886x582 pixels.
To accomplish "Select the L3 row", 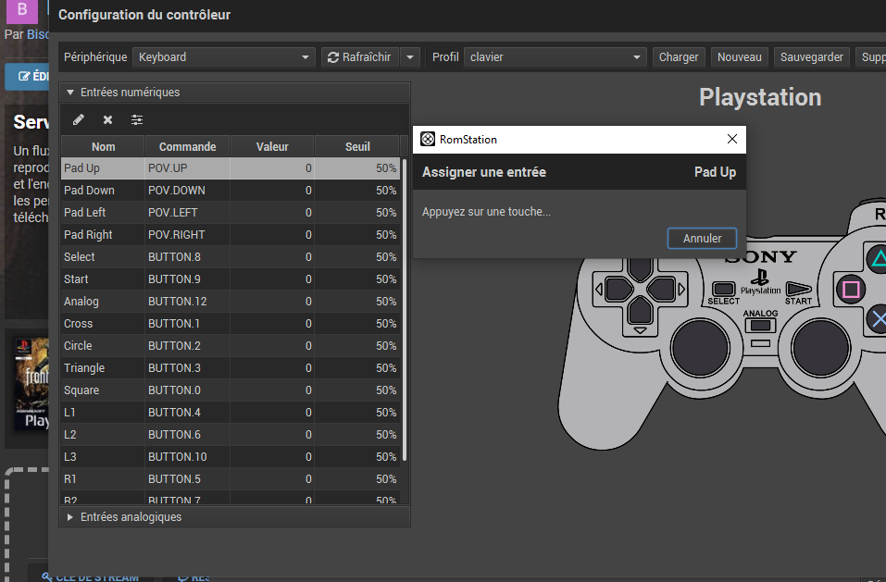I will (x=230, y=457).
